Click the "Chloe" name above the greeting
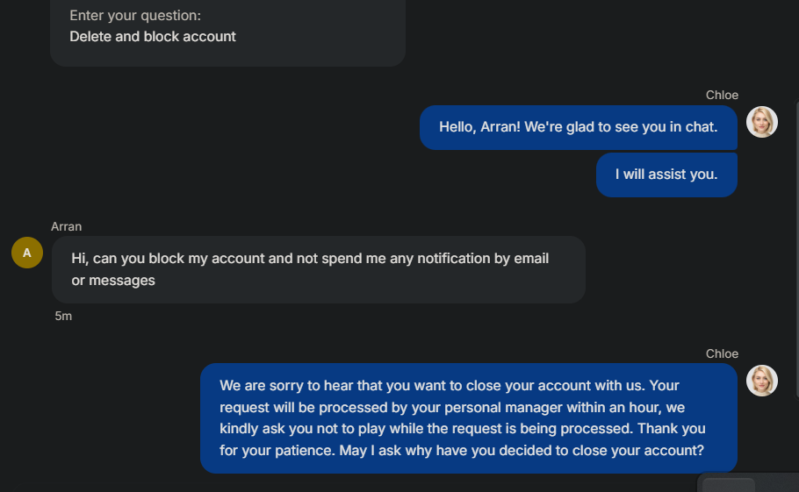Viewport: 799px width, 492px height. coord(722,95)
